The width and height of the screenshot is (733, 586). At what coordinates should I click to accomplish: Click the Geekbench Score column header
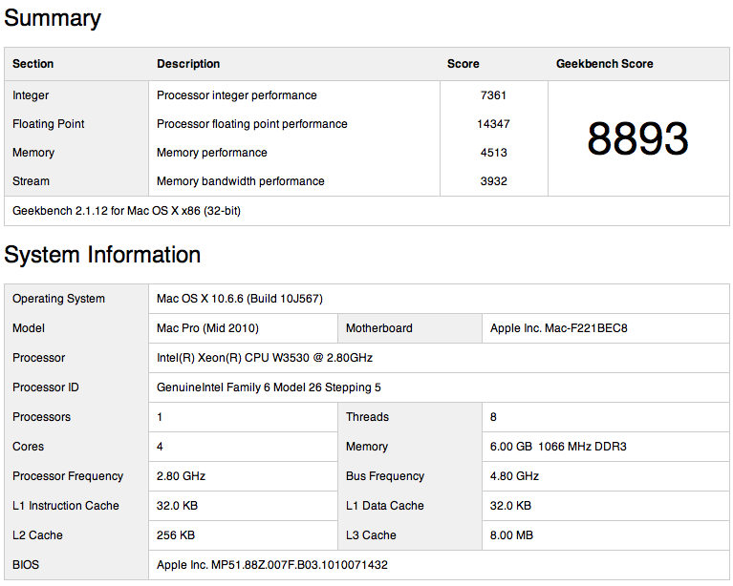(604, 64)
